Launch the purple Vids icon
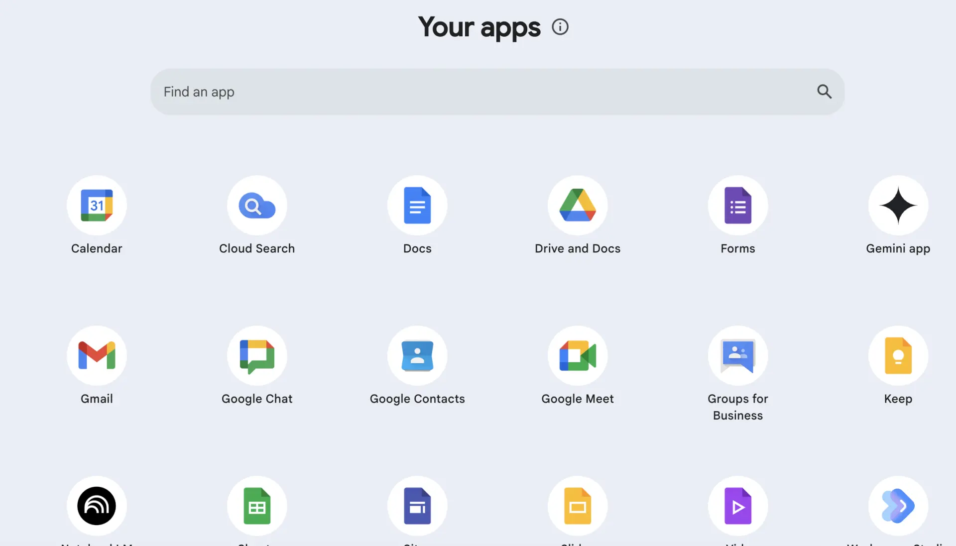This screenshot has height=546, width=956. coord(738,506)
